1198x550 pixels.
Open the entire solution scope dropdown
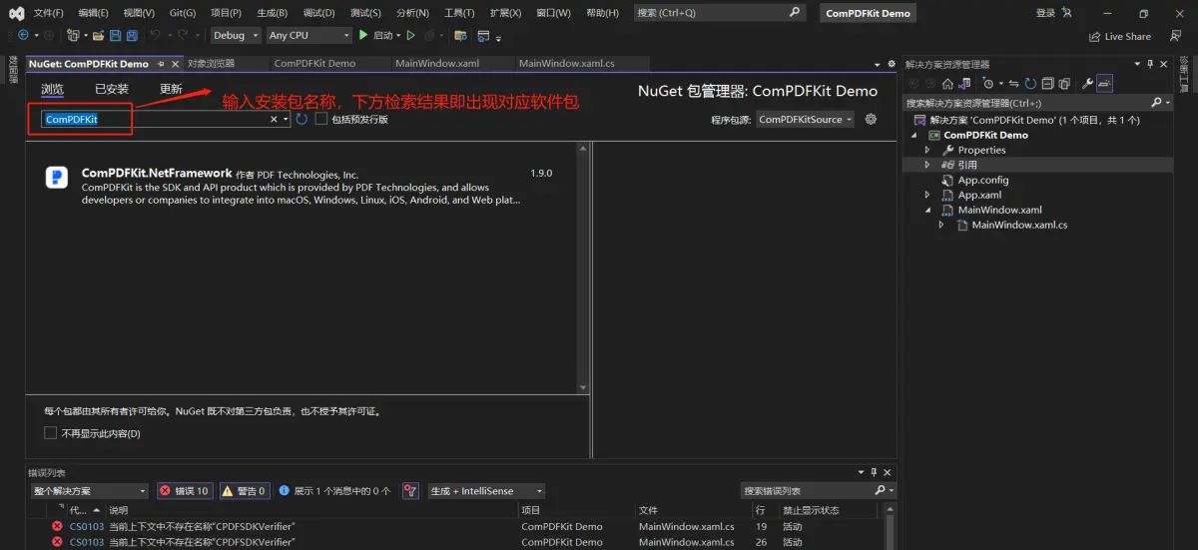point(89,491)
